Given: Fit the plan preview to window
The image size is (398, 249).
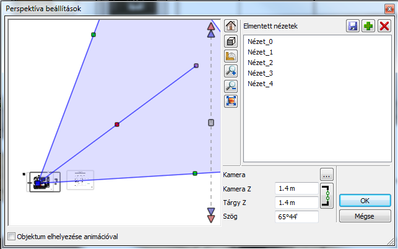Looking at the screenshot, I should (231, 100).
